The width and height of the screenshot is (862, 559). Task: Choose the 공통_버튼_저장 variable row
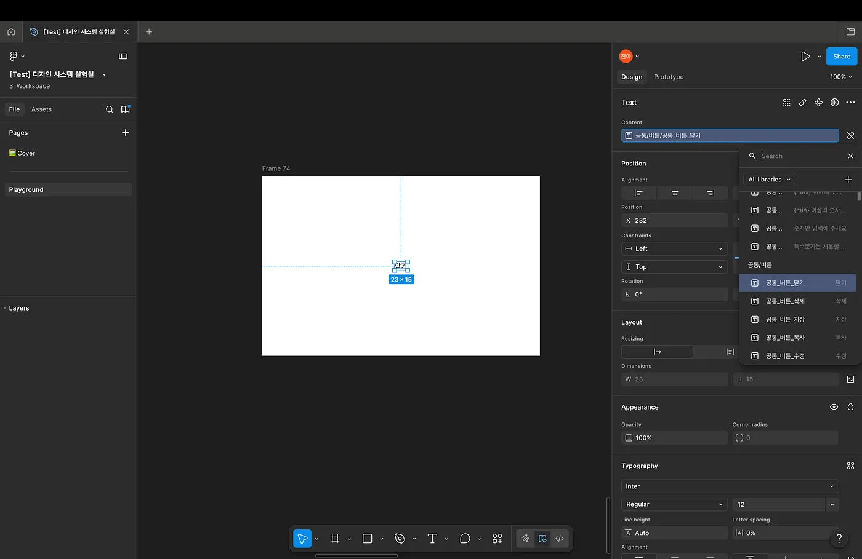[x=797, y=319]
